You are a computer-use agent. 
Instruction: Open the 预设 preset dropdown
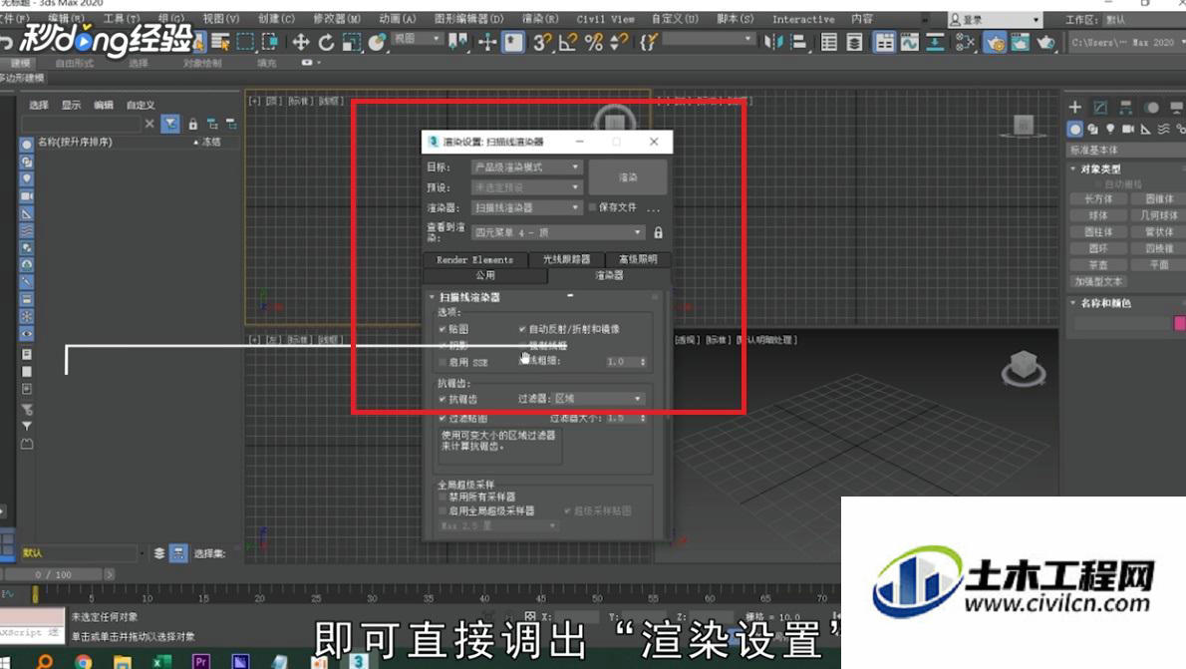526,186
